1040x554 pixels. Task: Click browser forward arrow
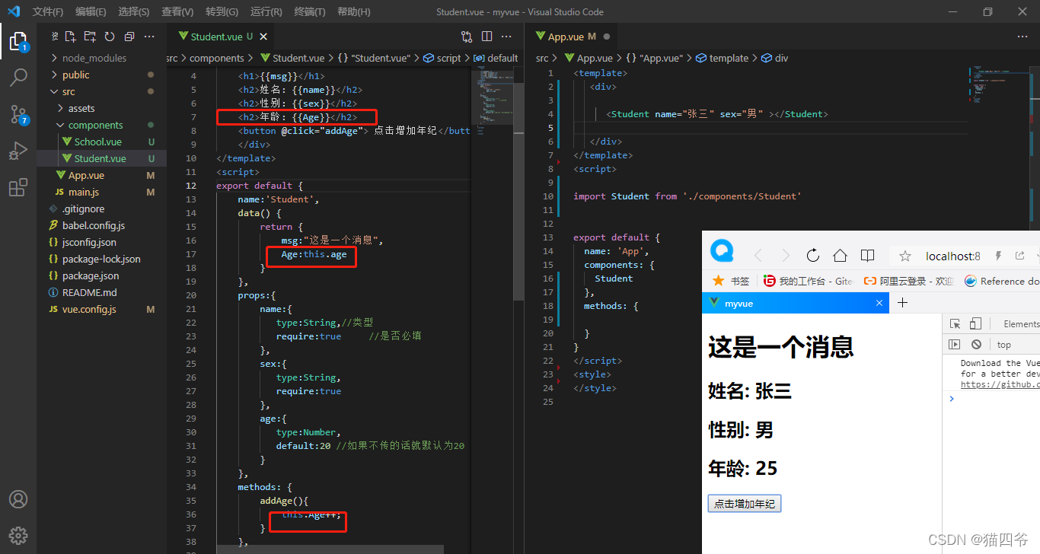786,256
